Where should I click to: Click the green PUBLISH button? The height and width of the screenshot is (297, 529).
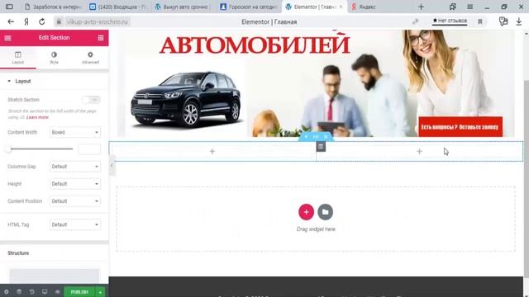[x=79, y=292]
